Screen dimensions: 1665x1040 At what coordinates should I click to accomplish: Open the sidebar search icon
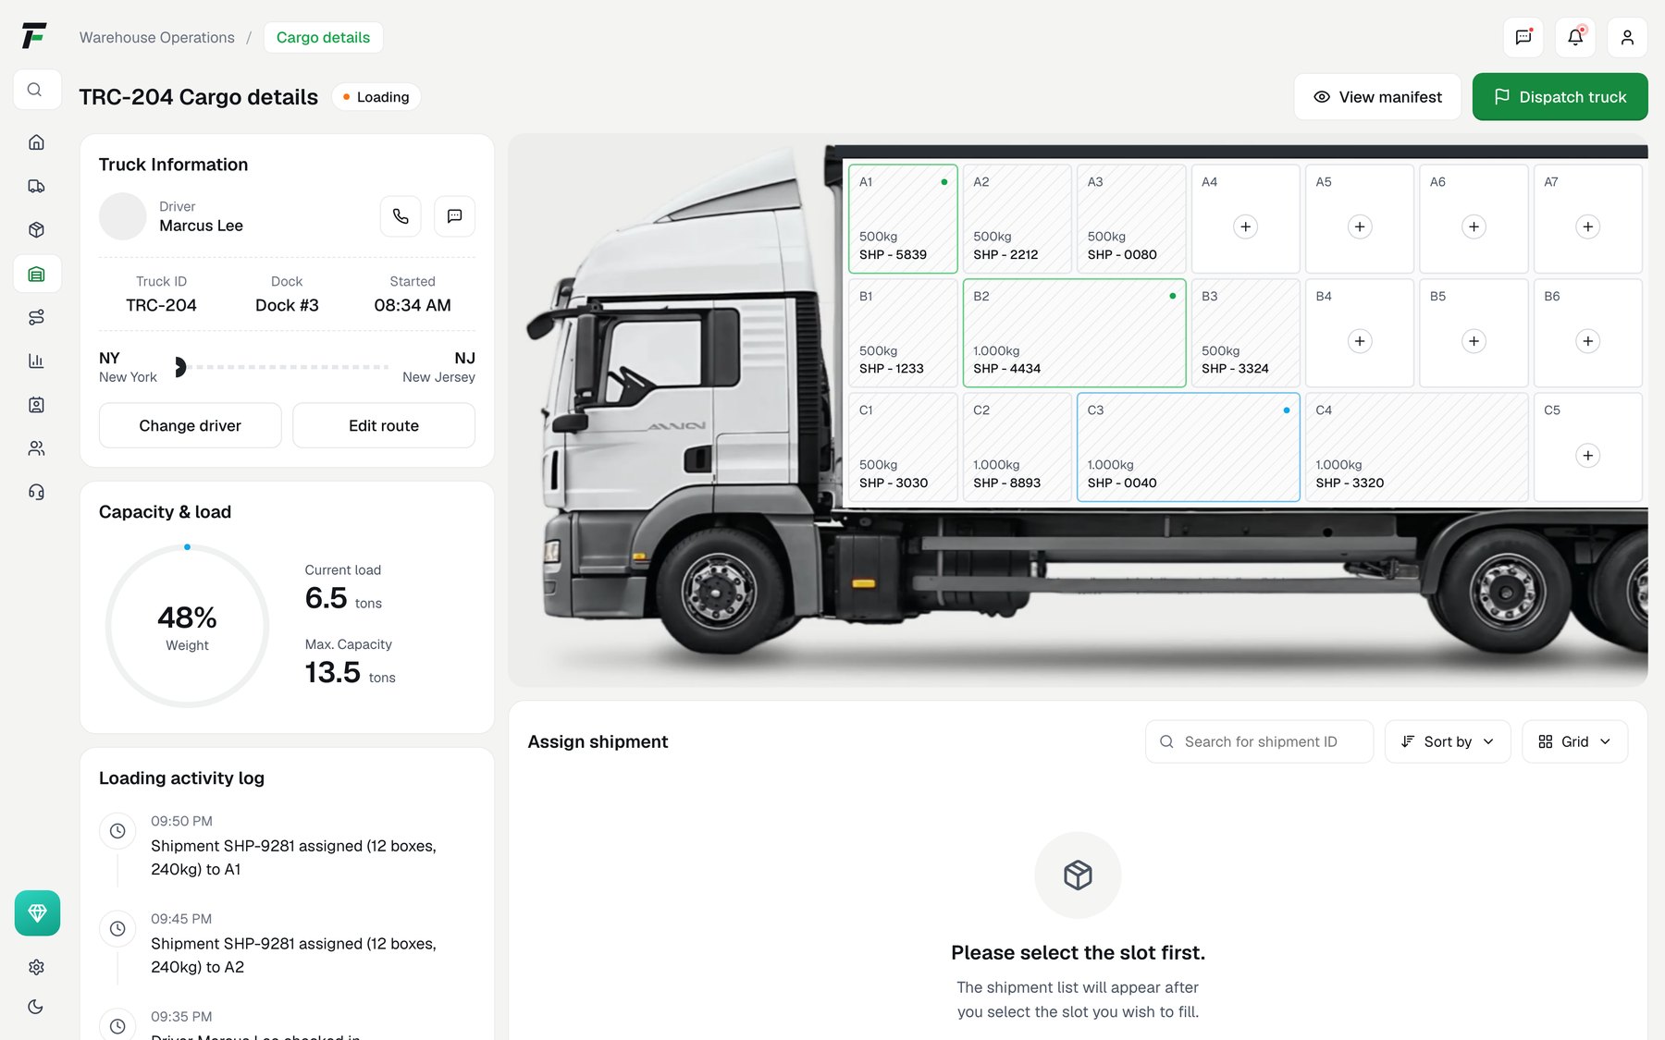pos(37,90)
